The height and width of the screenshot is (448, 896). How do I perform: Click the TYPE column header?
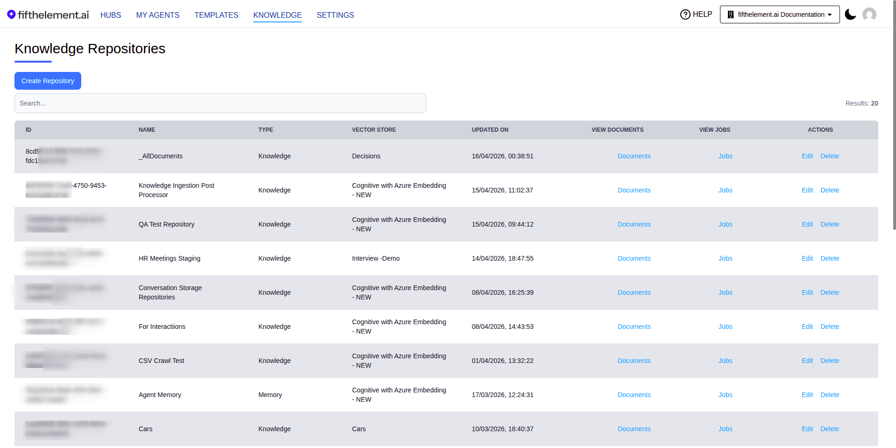click(x=265, y=130)
